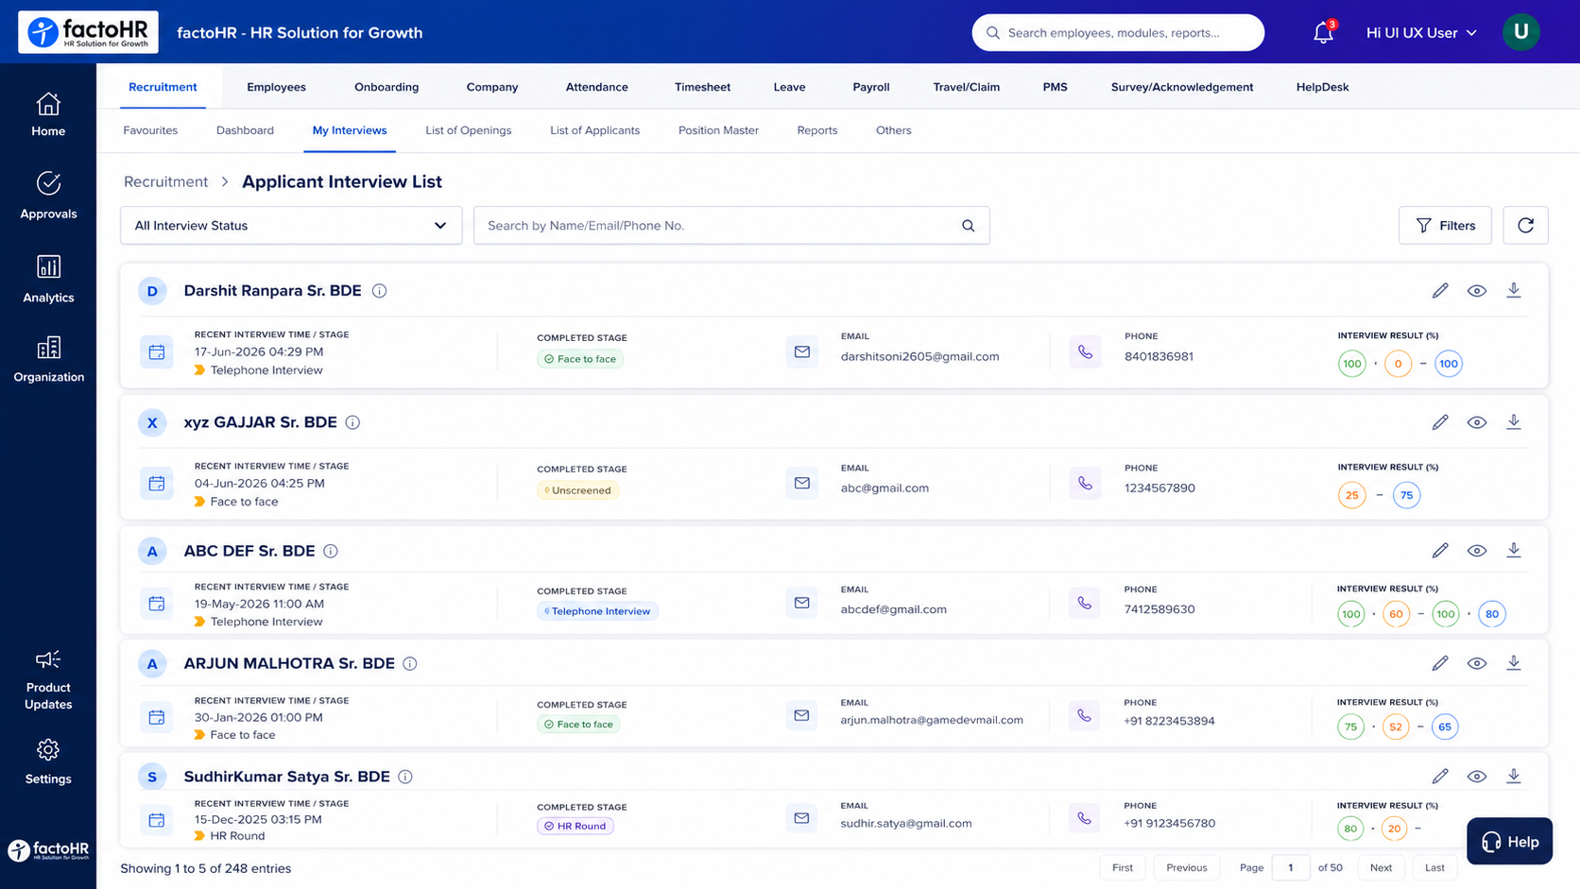This screenshot has height=889, width=1580.
Task: Open Approvals in the left sidebar
Action: click(48, 196)
